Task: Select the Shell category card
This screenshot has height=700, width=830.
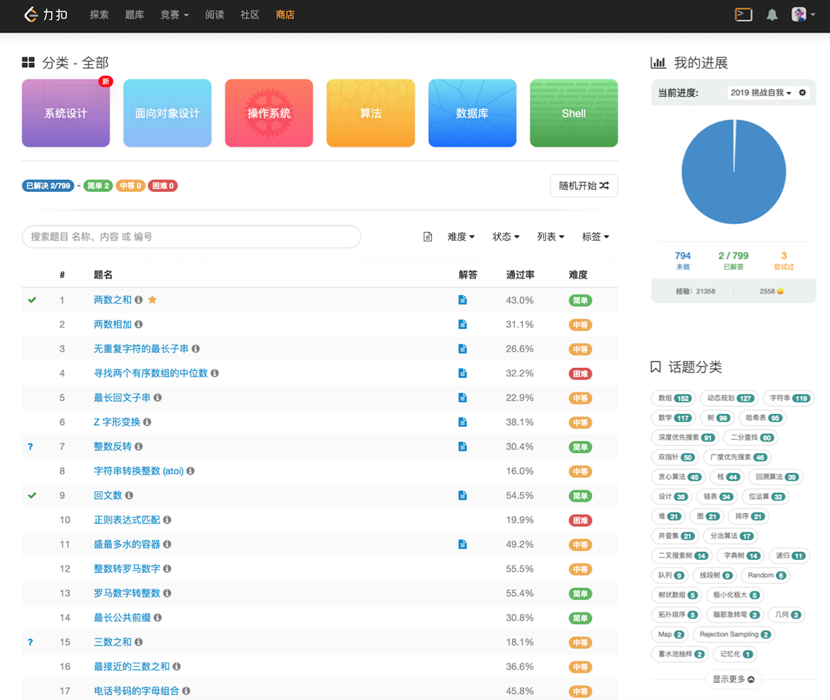Action: [574, 113]
